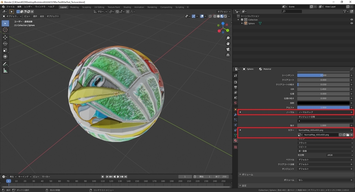Hide Sphere in viewport via eye icon
The image size is (355, 192).
(x=352, y=23)
